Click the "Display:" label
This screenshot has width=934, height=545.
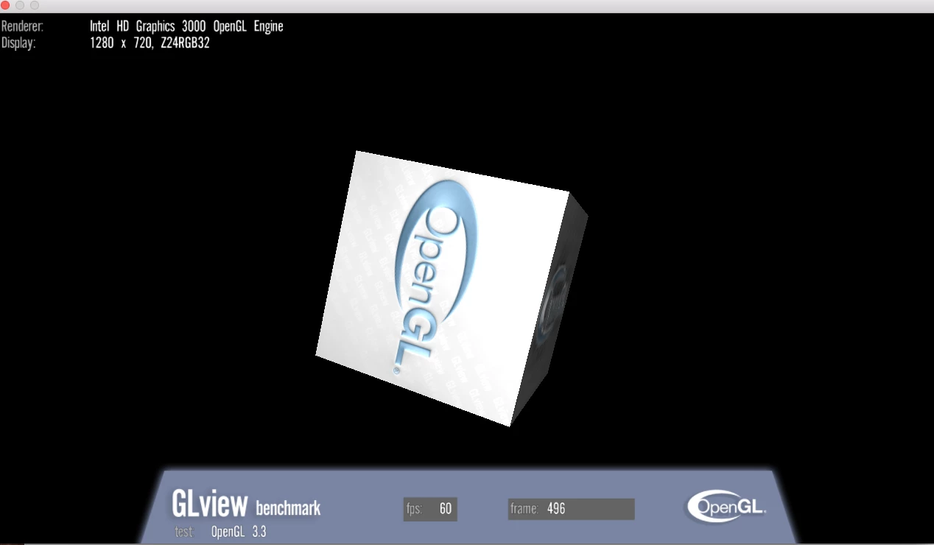tap(18, 43)
